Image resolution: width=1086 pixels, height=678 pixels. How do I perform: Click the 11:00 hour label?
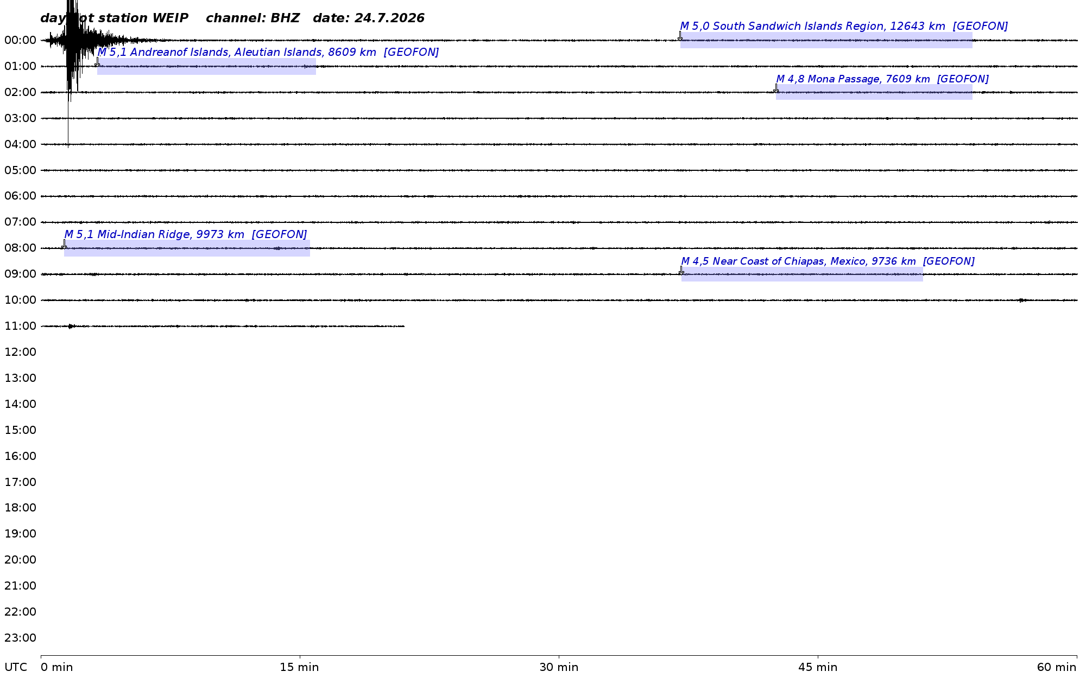tap(20, 326)
